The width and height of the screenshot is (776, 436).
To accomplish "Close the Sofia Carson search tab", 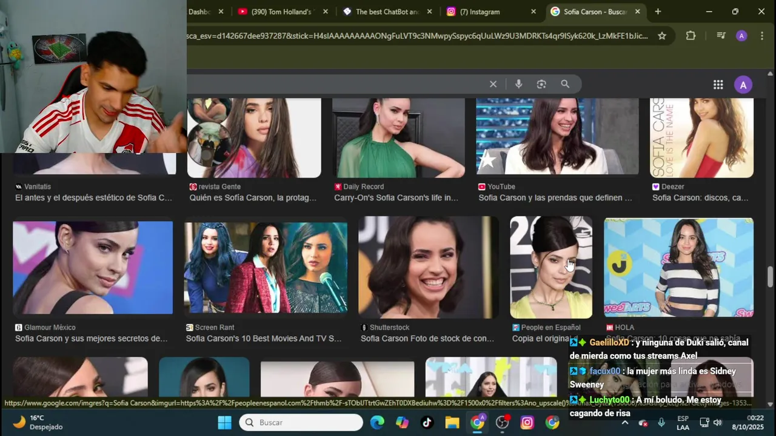I will pyautogui.click(x=637, y=12).
